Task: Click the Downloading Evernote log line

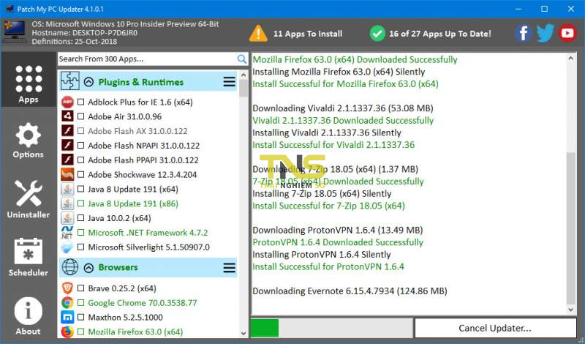Action: pyautogui.click(x=350, y=291)
